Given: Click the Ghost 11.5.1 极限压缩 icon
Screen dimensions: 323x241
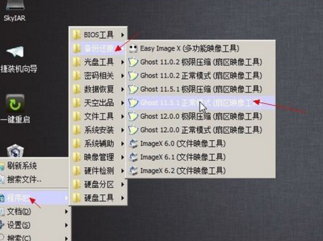Looking at the screenshot, I should (133, 89).
